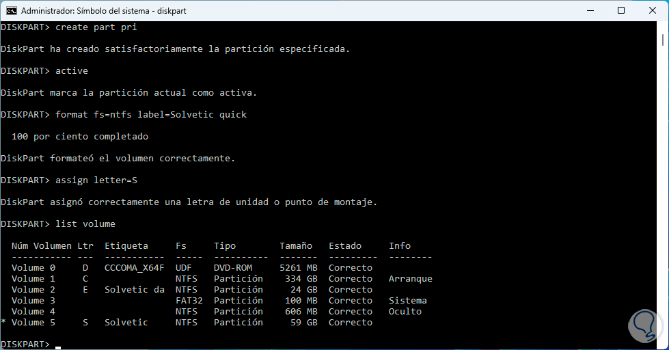Maximize the diskpart console window
Viewport: 669px width, 350px height.
pos(620,11)
